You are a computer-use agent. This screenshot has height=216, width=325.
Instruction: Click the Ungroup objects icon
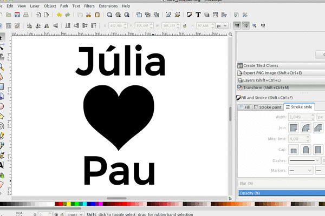click(177, 15)
